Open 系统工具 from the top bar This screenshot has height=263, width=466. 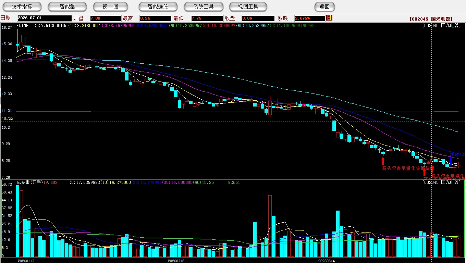pos(204,7)
